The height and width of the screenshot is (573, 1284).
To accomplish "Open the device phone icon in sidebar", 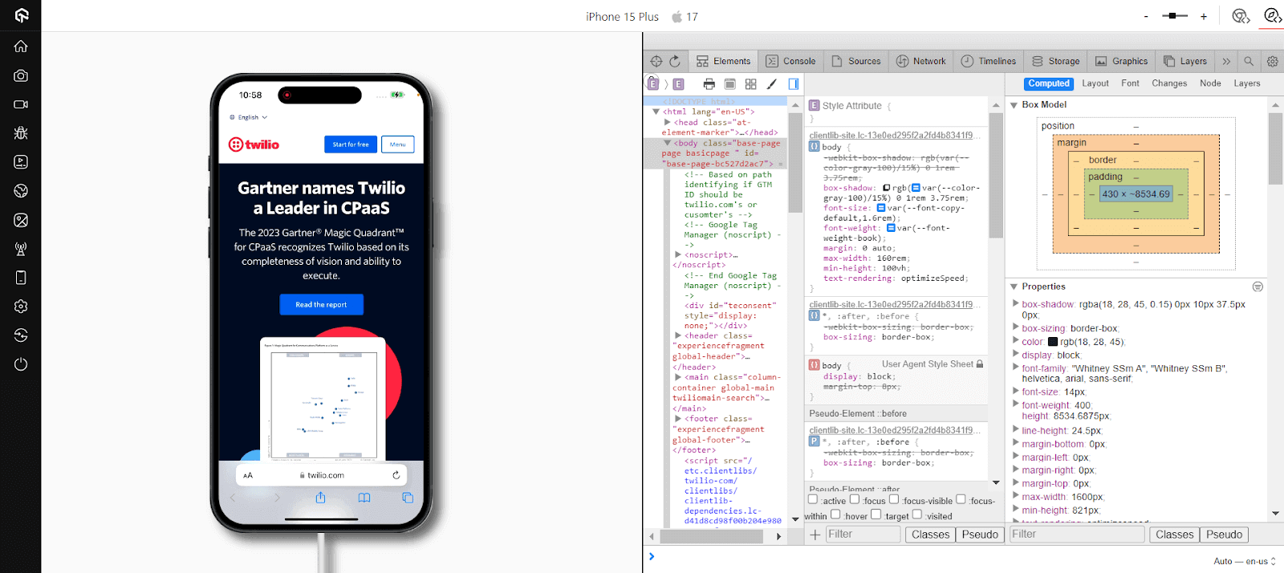I will [x=21, y=278].
